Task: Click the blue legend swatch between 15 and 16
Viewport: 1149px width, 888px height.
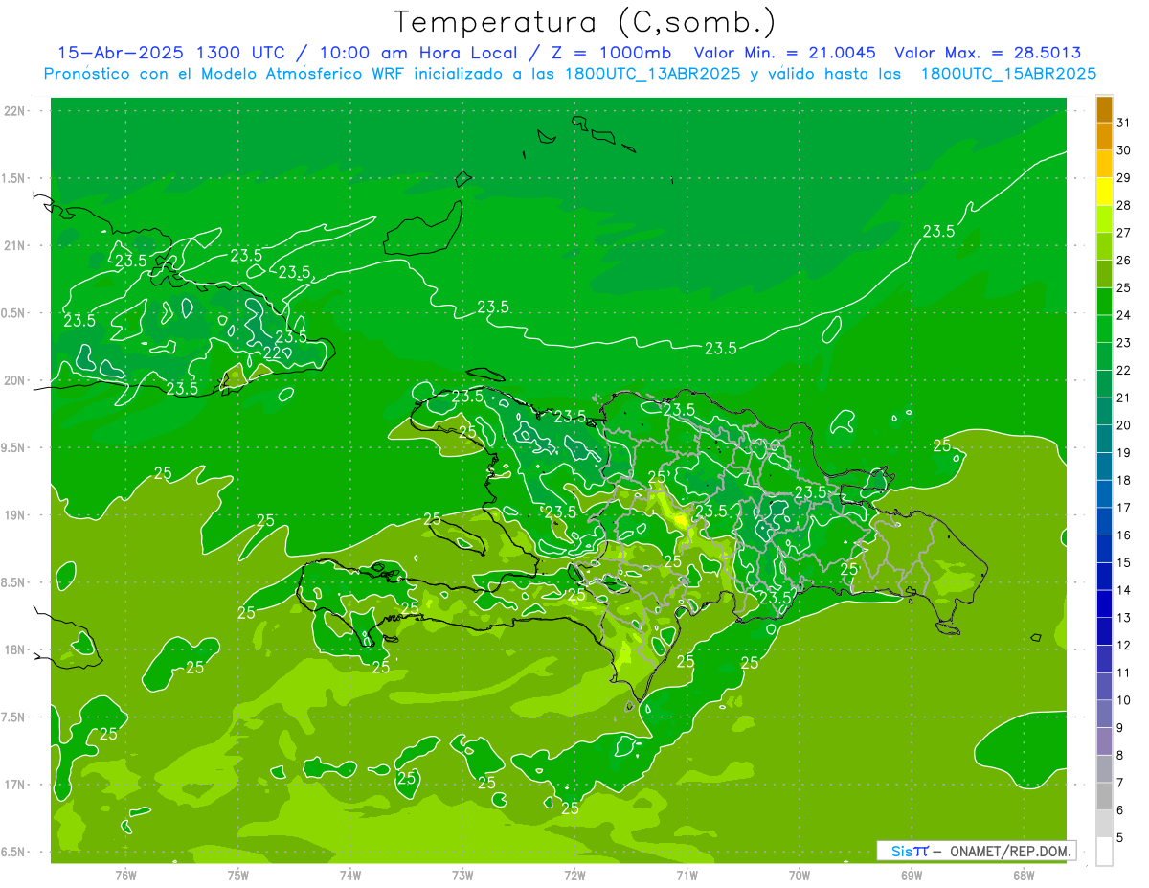Action: pyautogui.click(x=1104, y=549)
